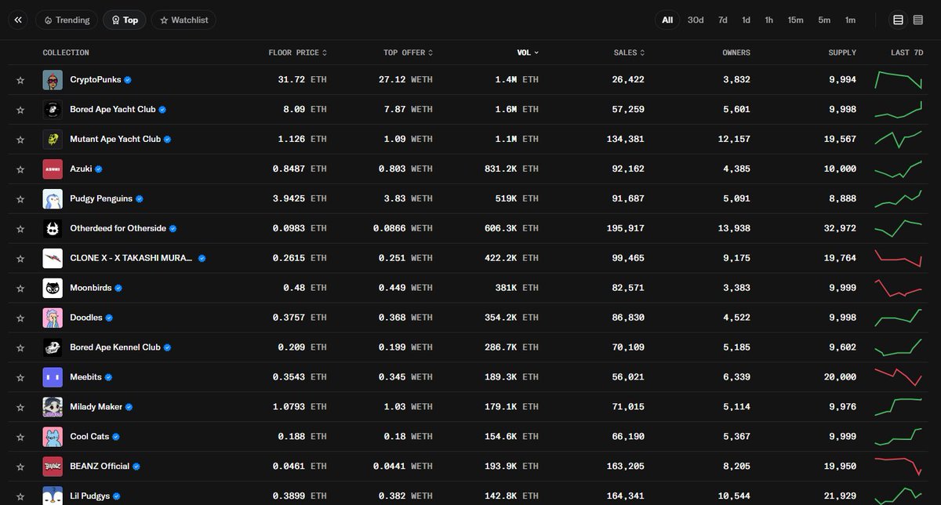941x505 pixels.
Task: Select the Top tab
Action: point(124,20)
